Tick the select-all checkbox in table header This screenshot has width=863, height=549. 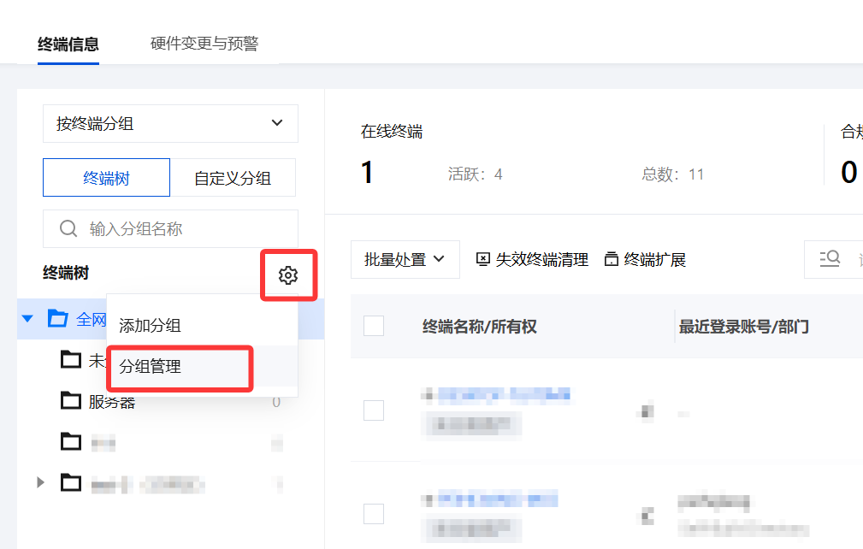(374, 326)
